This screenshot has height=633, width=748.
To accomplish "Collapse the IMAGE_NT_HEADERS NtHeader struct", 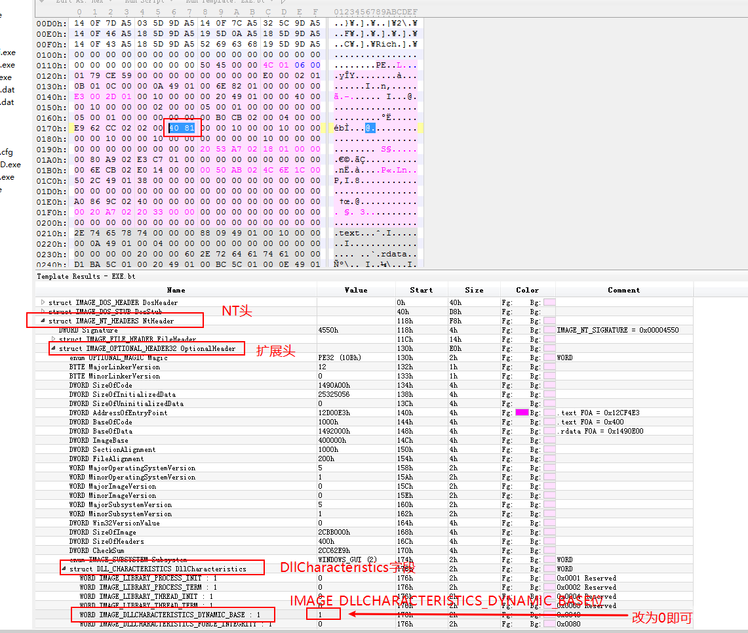I will pos(43,321).
